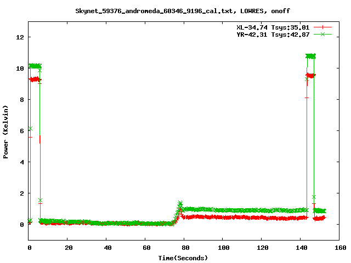This screenshot has height=263, width=351.
Task: Click the Power (Kelvin) y-axis label
Action: click(5, 132)
